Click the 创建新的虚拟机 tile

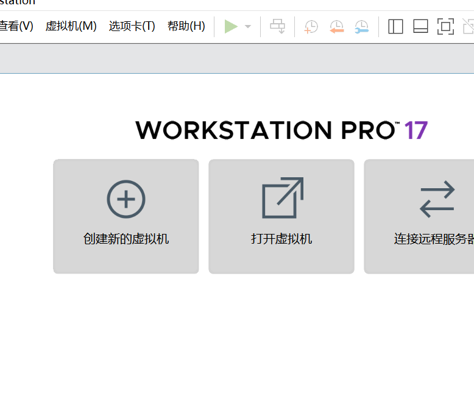coord(126,216)
